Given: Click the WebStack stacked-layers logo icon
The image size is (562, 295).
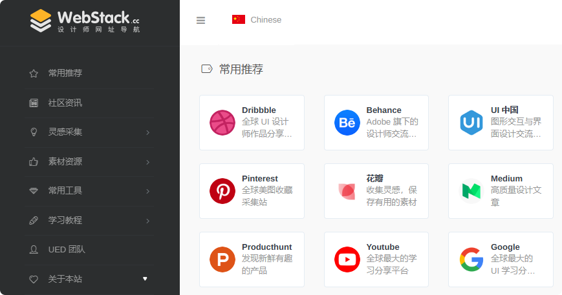Looking at the screenshot, I should coord(41,21).
